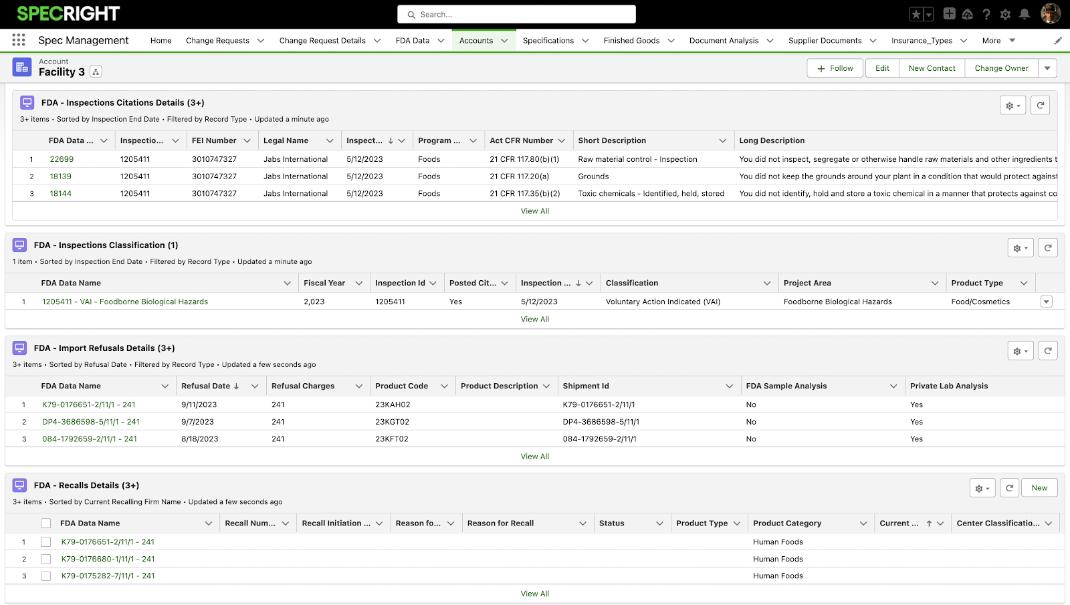The width and height of the screenshot is (1070, 605).
Task: Open the Import Refusals Details gear settings
Action: coord(1021,350)
